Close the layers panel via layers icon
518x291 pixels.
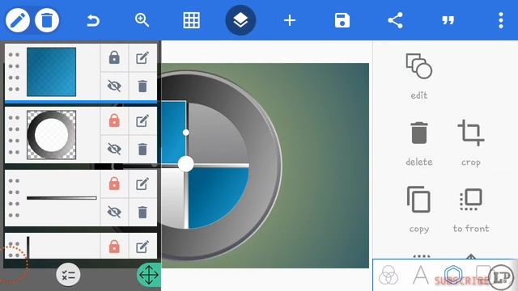[x=240, y=20]
